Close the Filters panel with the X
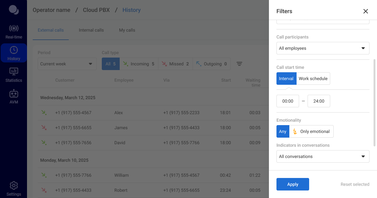 [x=366, y=11]
